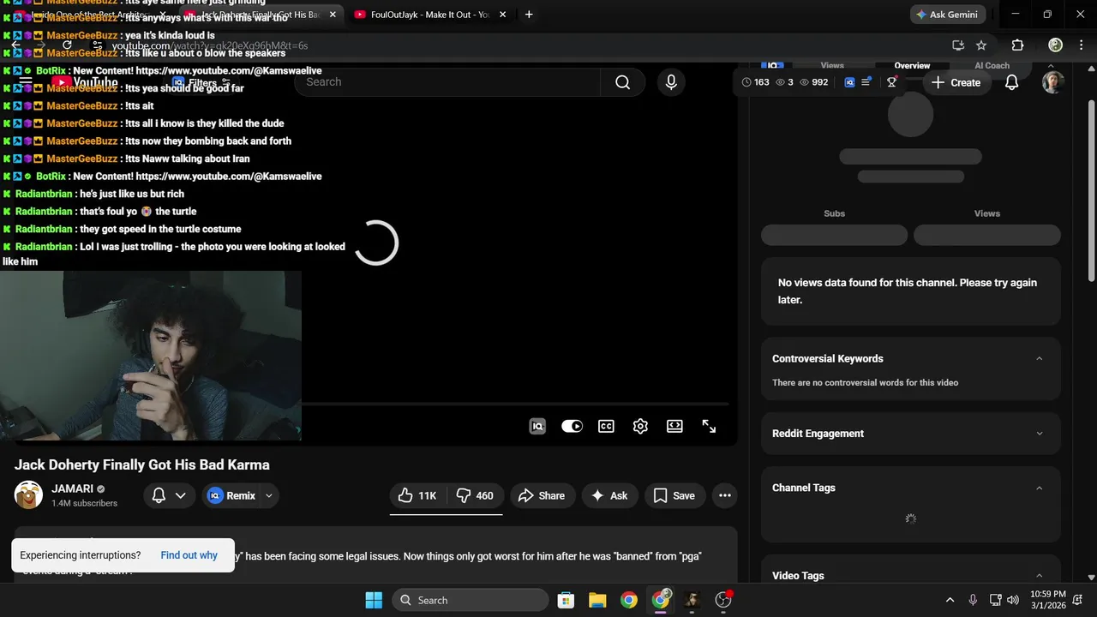Open the Chrome profile avatar

1056,45
